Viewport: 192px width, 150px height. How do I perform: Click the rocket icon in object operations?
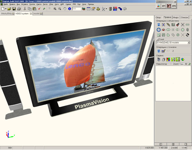(178, 25)
